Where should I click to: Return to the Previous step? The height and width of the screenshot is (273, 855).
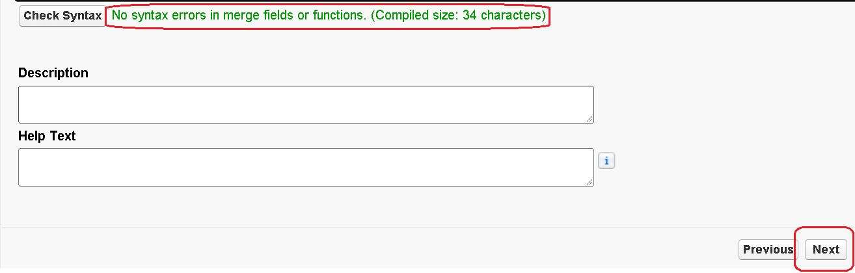[768, 250]
